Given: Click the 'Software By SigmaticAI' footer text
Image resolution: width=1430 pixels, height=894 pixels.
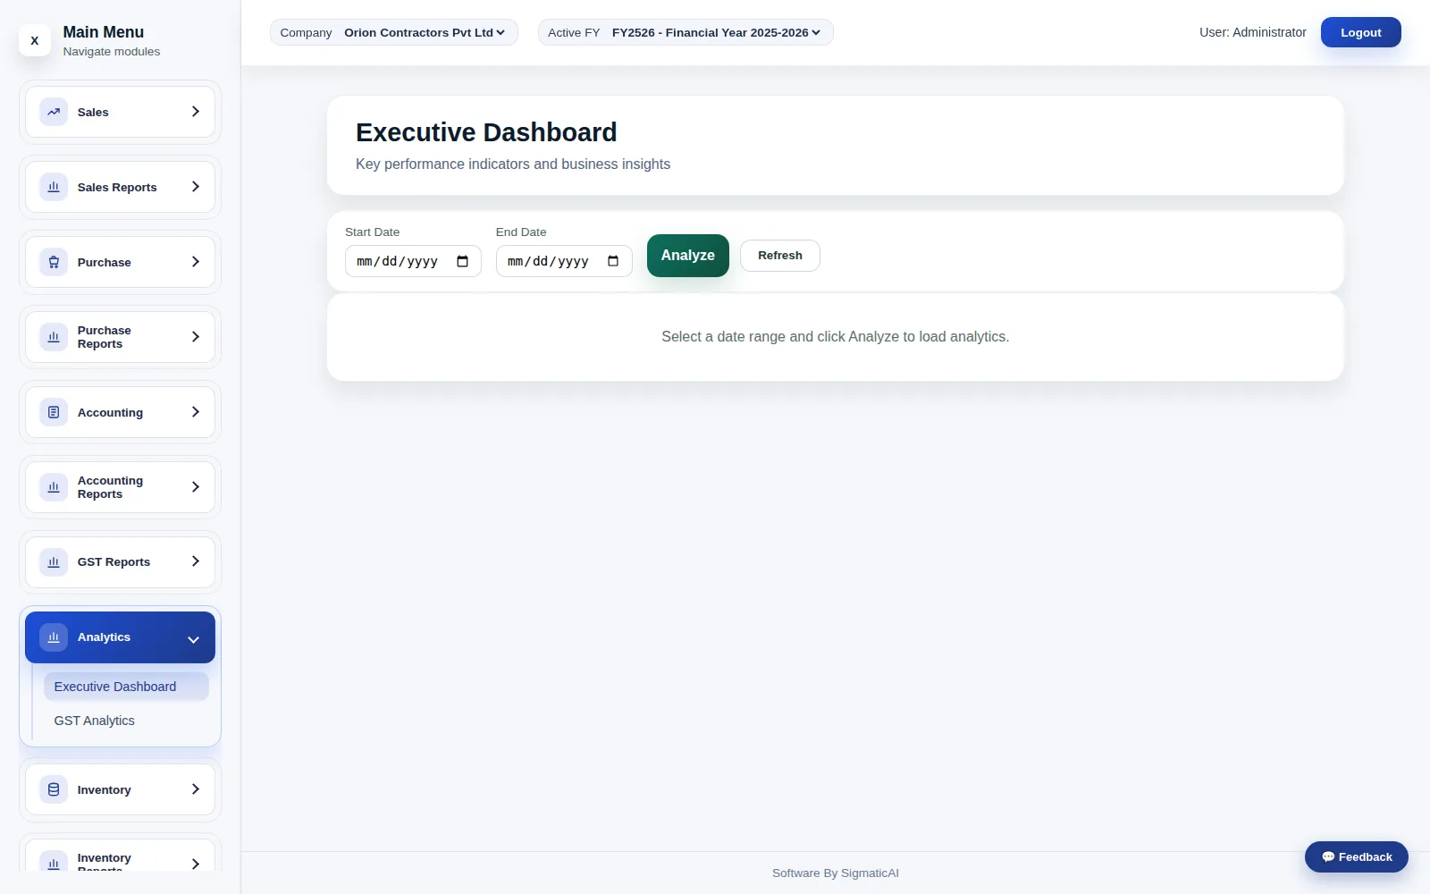Looking at the screenshot, I should tap(836, 873).
